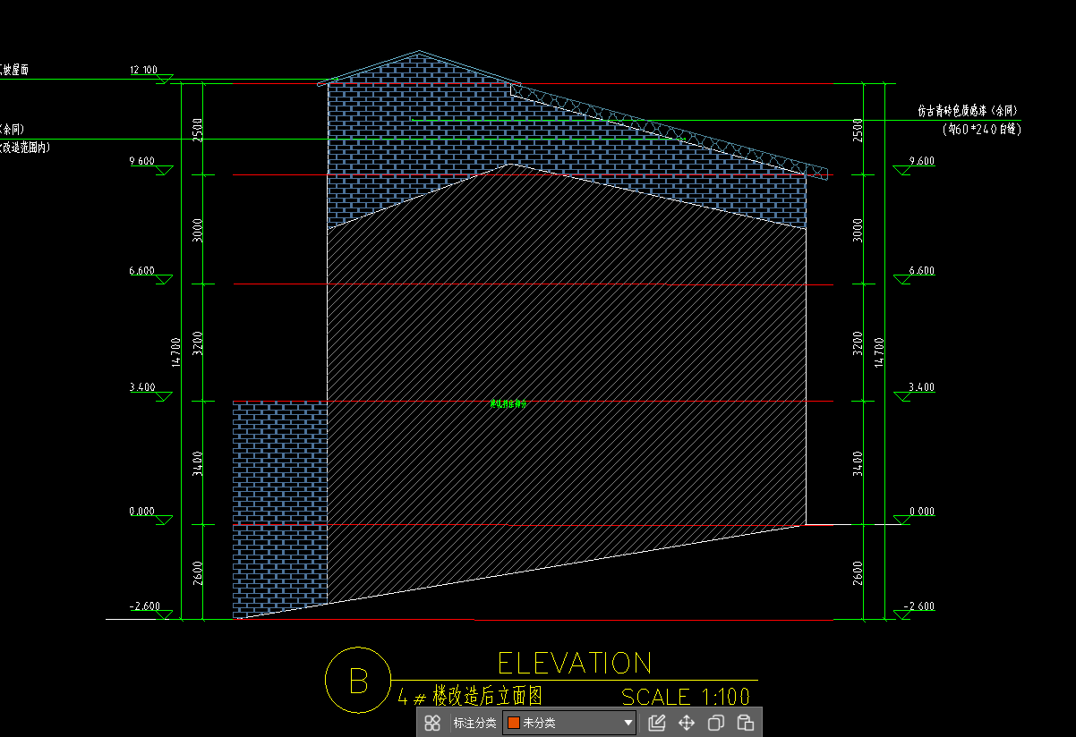Click the right-side 0.000 elevation label
Screen dimensions: 1076x737
[x=921, y=512]
